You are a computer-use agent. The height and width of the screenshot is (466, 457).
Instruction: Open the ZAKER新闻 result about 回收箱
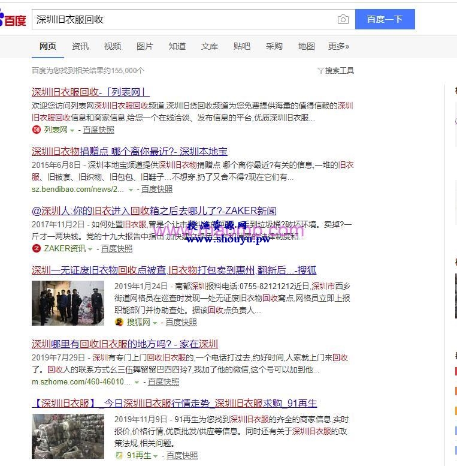[154, 211]
